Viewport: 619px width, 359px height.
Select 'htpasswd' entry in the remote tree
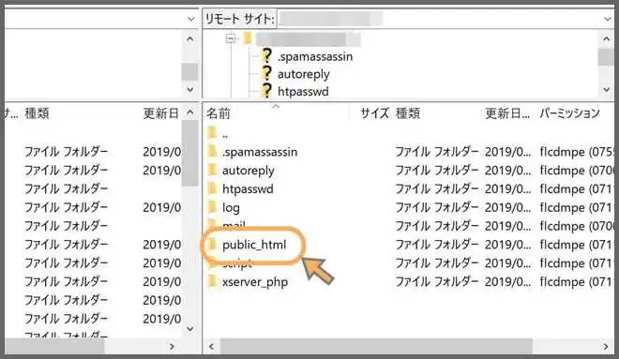pos(303,92)
